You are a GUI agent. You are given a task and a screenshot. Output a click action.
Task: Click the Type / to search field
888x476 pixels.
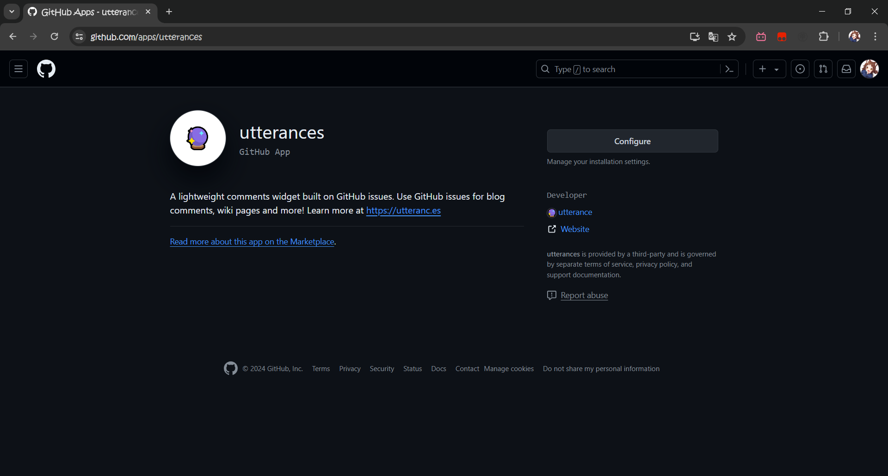tap(629, 69)
